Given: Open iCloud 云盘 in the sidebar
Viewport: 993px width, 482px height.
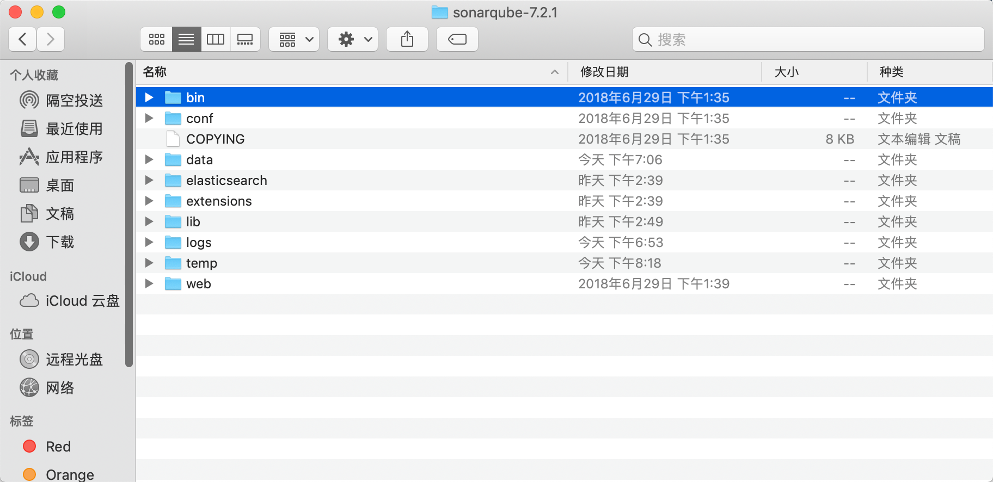Looking at the screenshot, I should coord(70,301).
